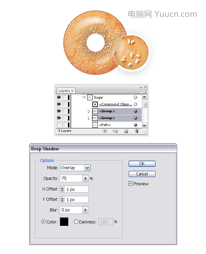This screenshot has width=206, height=254.
Task: Select the Path row in Layers
Action: click(106, 125)
